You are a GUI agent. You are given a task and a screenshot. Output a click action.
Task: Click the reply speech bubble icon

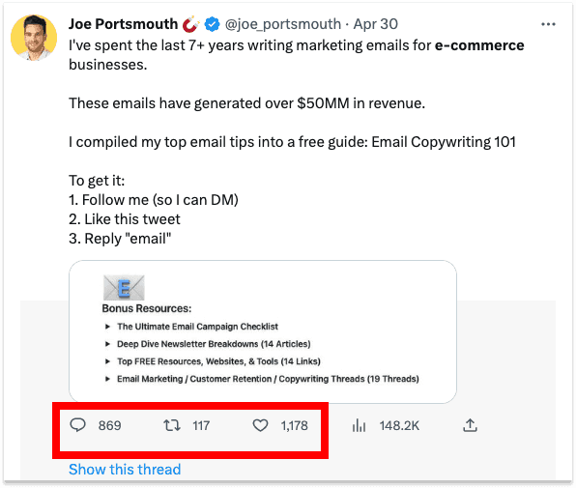[77, 425]
